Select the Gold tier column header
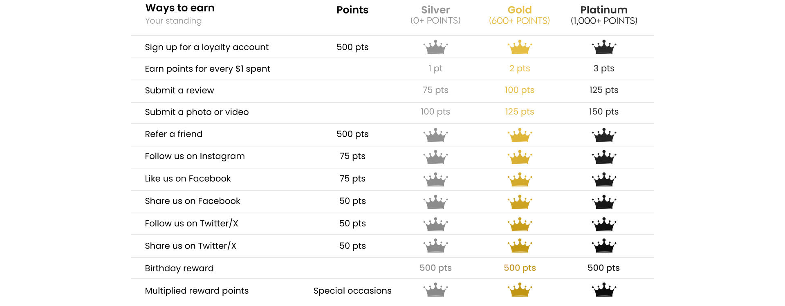The image size is (785, 306). [x=520, y=15]
